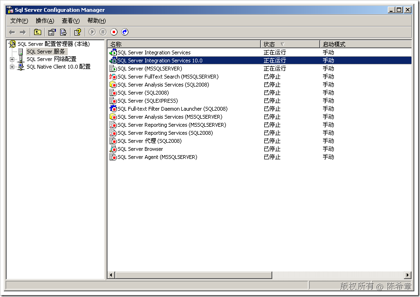The height and width of the screenshot is (297, 420).
Task: Click the SQL Server Browser service icon
Action: pos(113,149)
